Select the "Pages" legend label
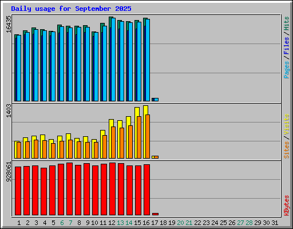Viewport: 293px width, 229px height. point(286,70)
